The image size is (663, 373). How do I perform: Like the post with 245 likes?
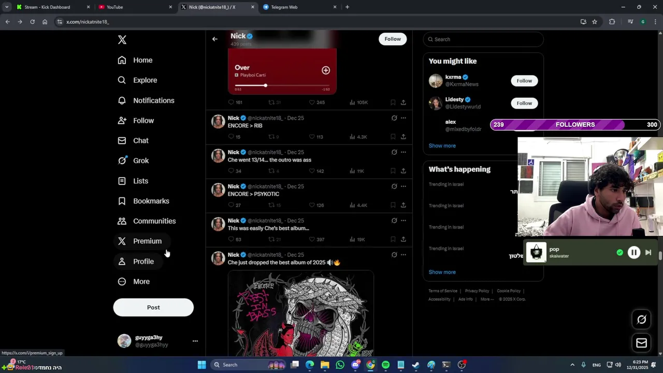(x=316, y=103)
